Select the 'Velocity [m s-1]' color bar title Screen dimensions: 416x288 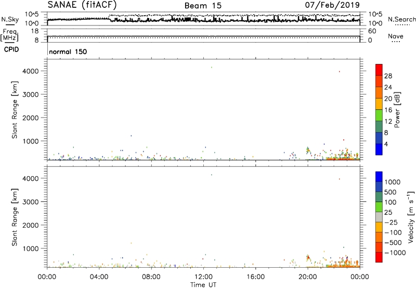pos(411,217)
